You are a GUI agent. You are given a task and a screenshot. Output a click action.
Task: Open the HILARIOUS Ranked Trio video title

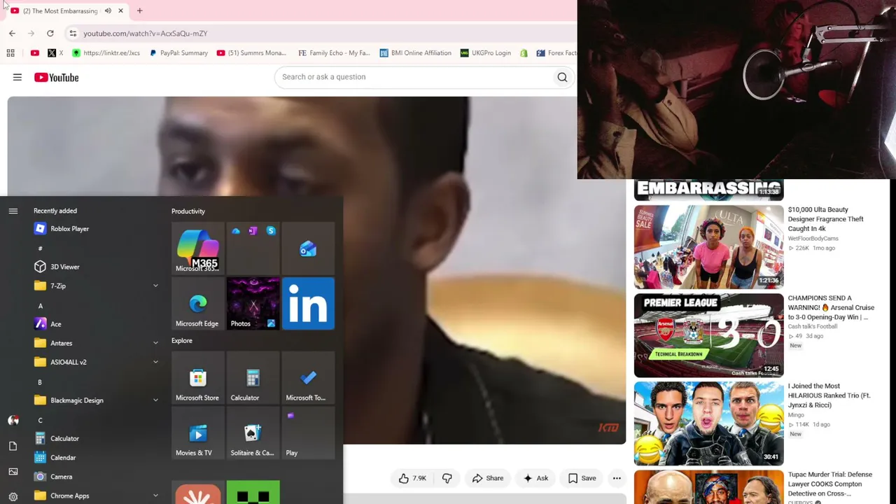829,395
